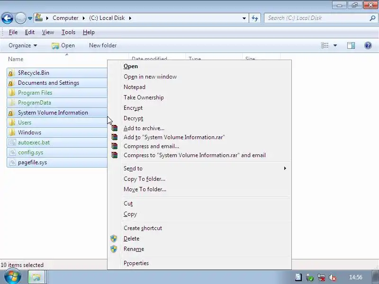Expand the arrow after (C:) Local Disk
This screenshot has width=379, height=284.
coord(130,18)
